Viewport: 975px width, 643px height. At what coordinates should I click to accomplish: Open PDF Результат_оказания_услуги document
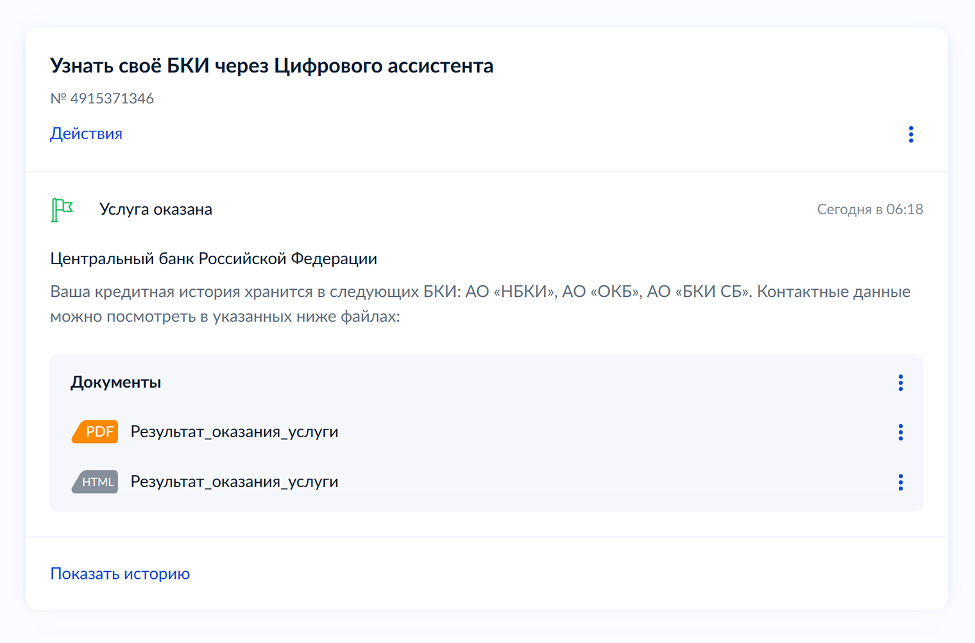click(x=234, y=431)
